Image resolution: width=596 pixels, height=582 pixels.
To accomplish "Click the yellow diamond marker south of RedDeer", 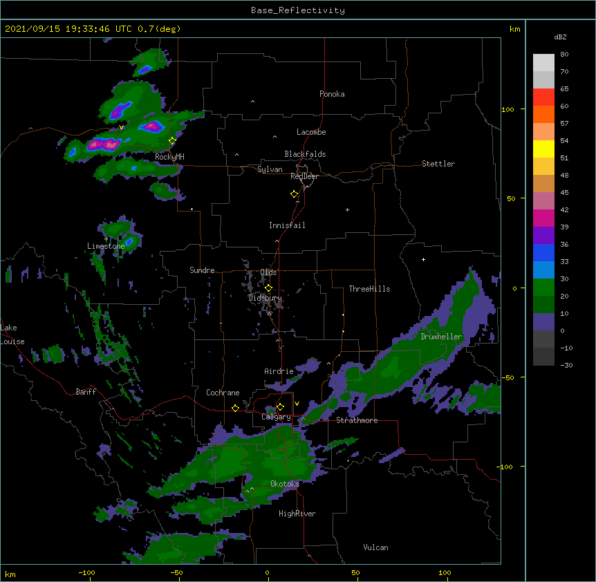I will (x=294, y=194).
